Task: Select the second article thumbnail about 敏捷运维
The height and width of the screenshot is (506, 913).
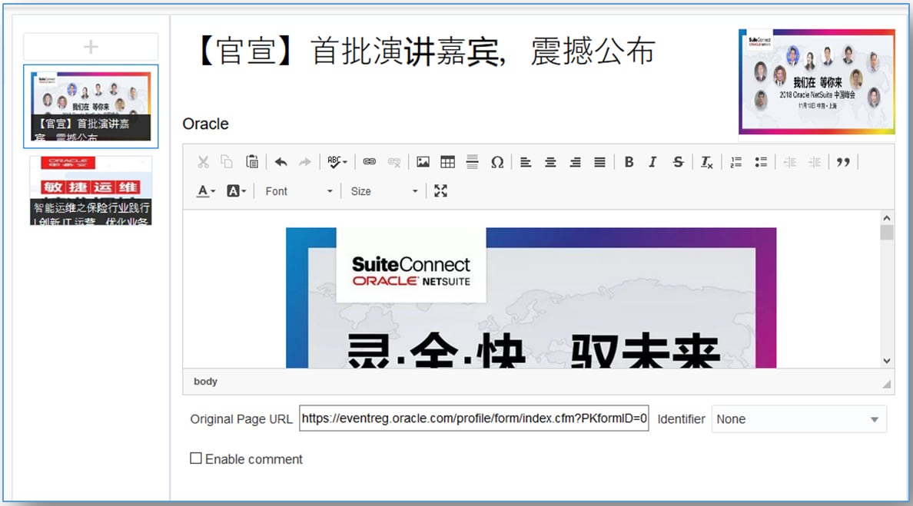Action: 91,190
